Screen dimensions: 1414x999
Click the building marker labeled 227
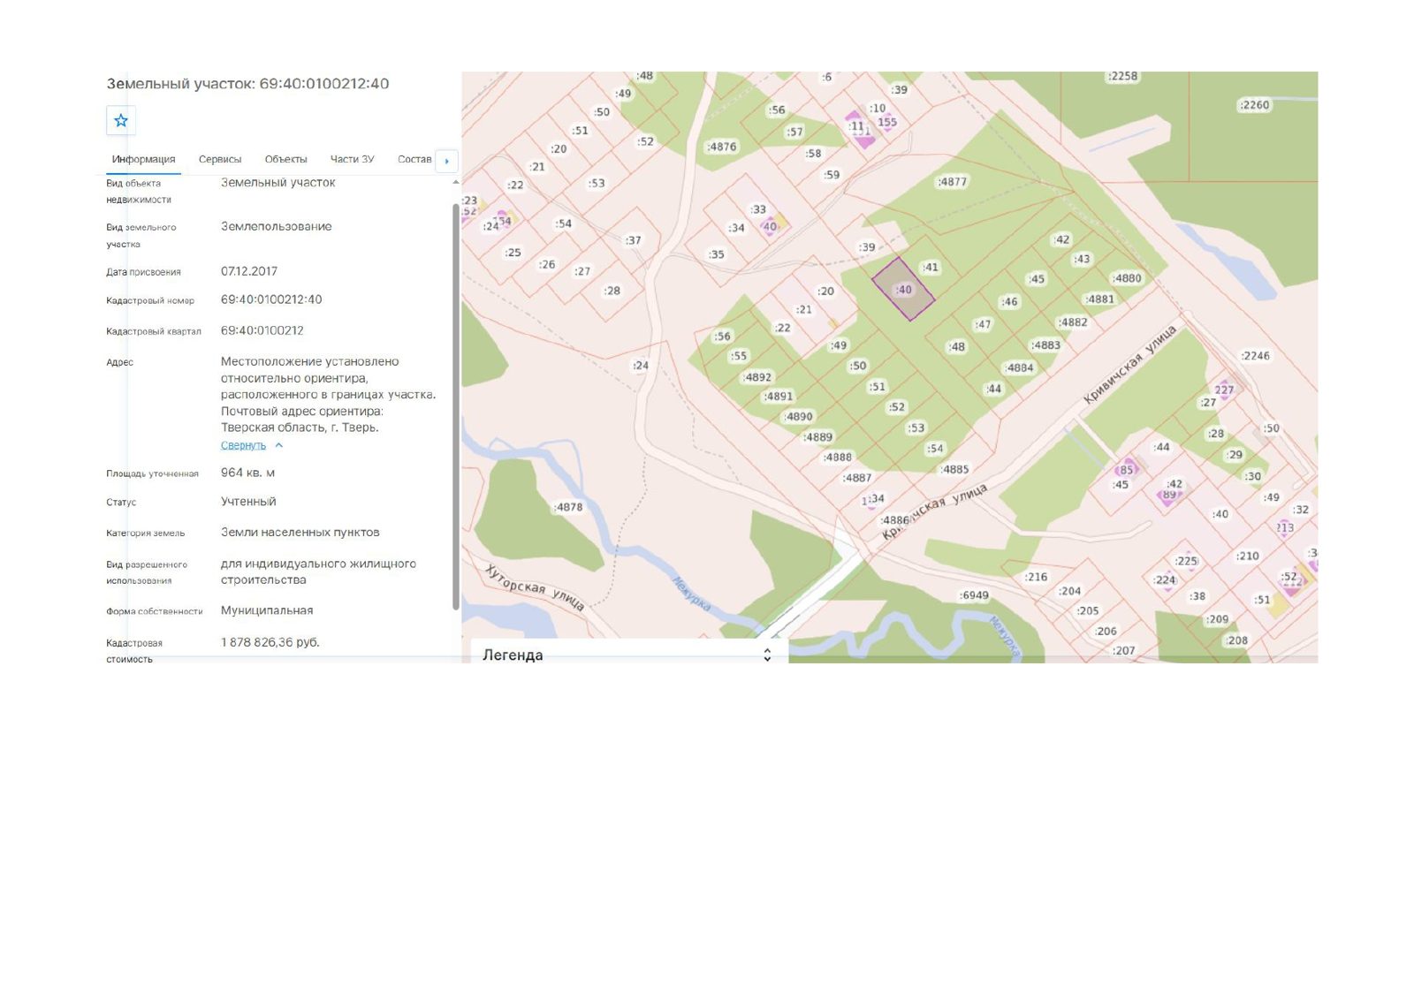tap(1224, 390)
